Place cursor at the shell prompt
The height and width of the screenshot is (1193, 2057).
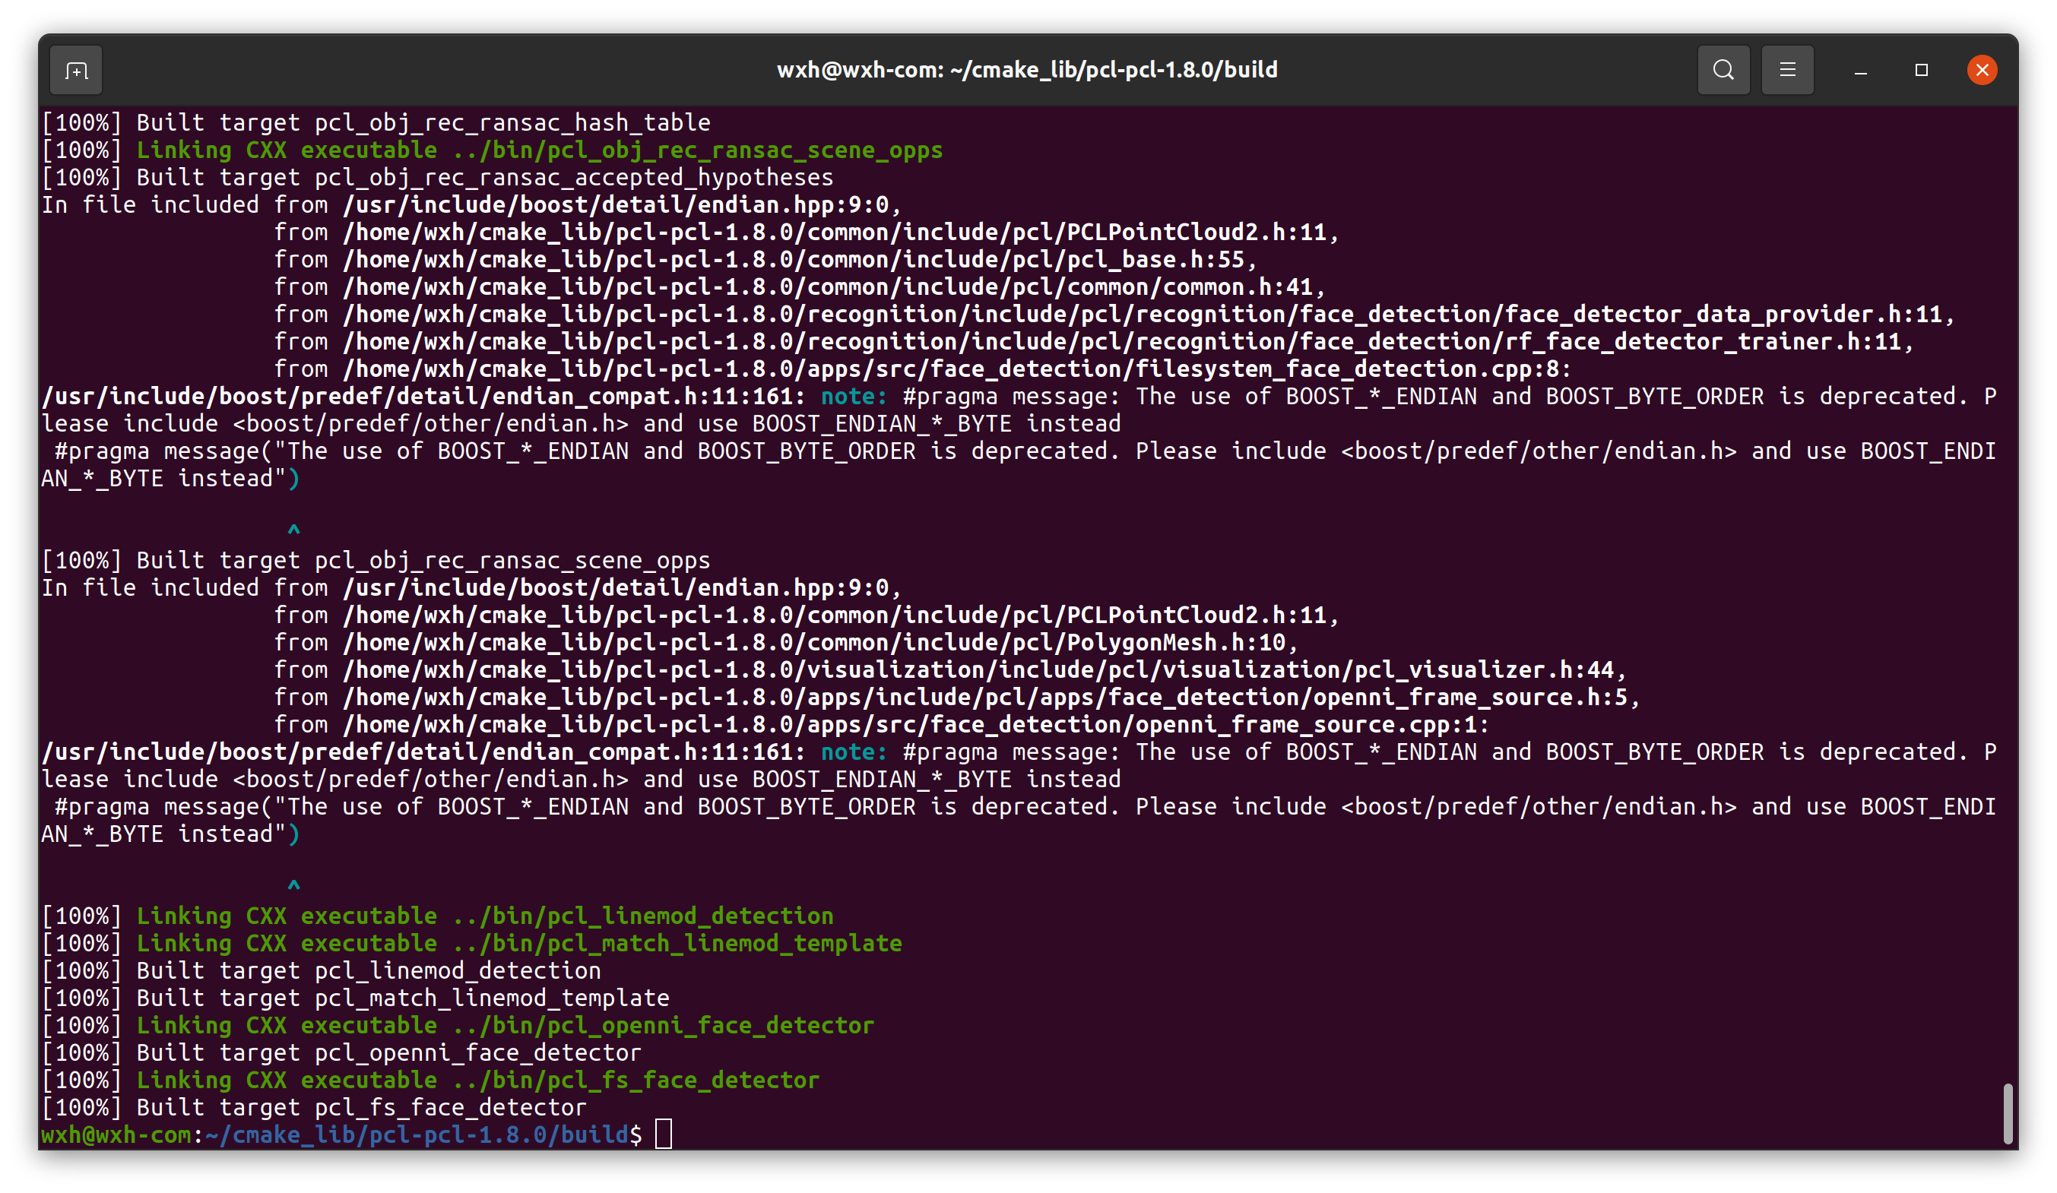(x=664, y=1134)
